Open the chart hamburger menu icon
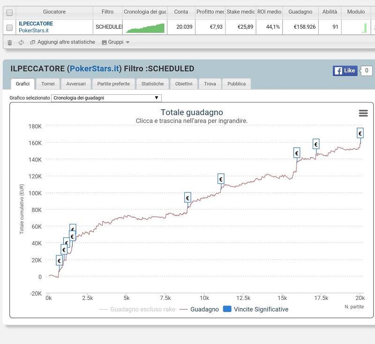The image size is (375, 344). (363, 113)
